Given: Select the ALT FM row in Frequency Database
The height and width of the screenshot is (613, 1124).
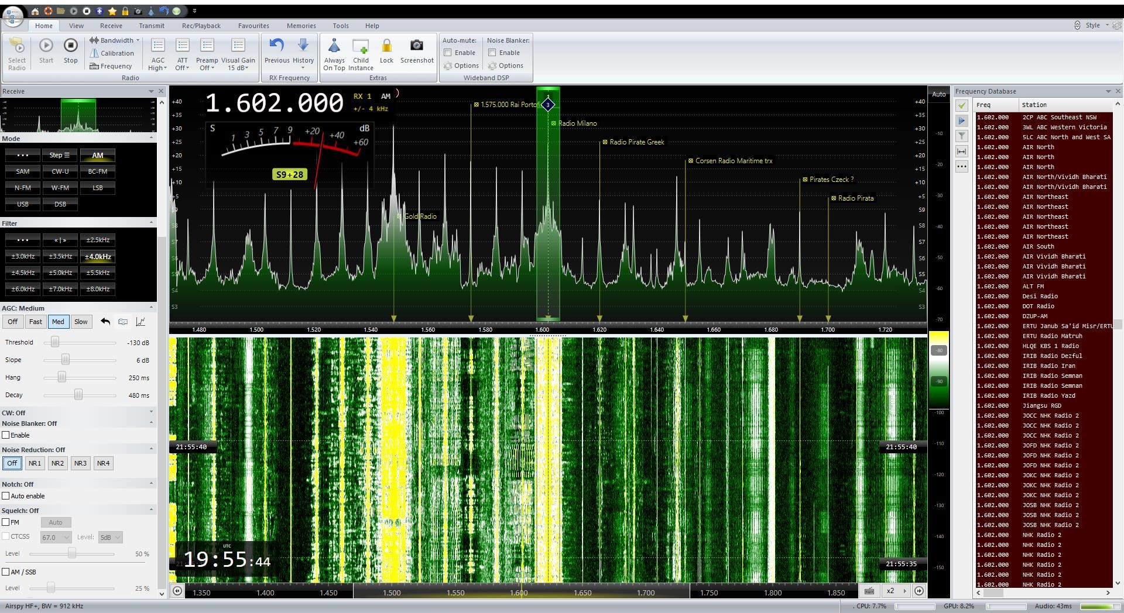Looking at the screenshot, I should click(1033, 287).
